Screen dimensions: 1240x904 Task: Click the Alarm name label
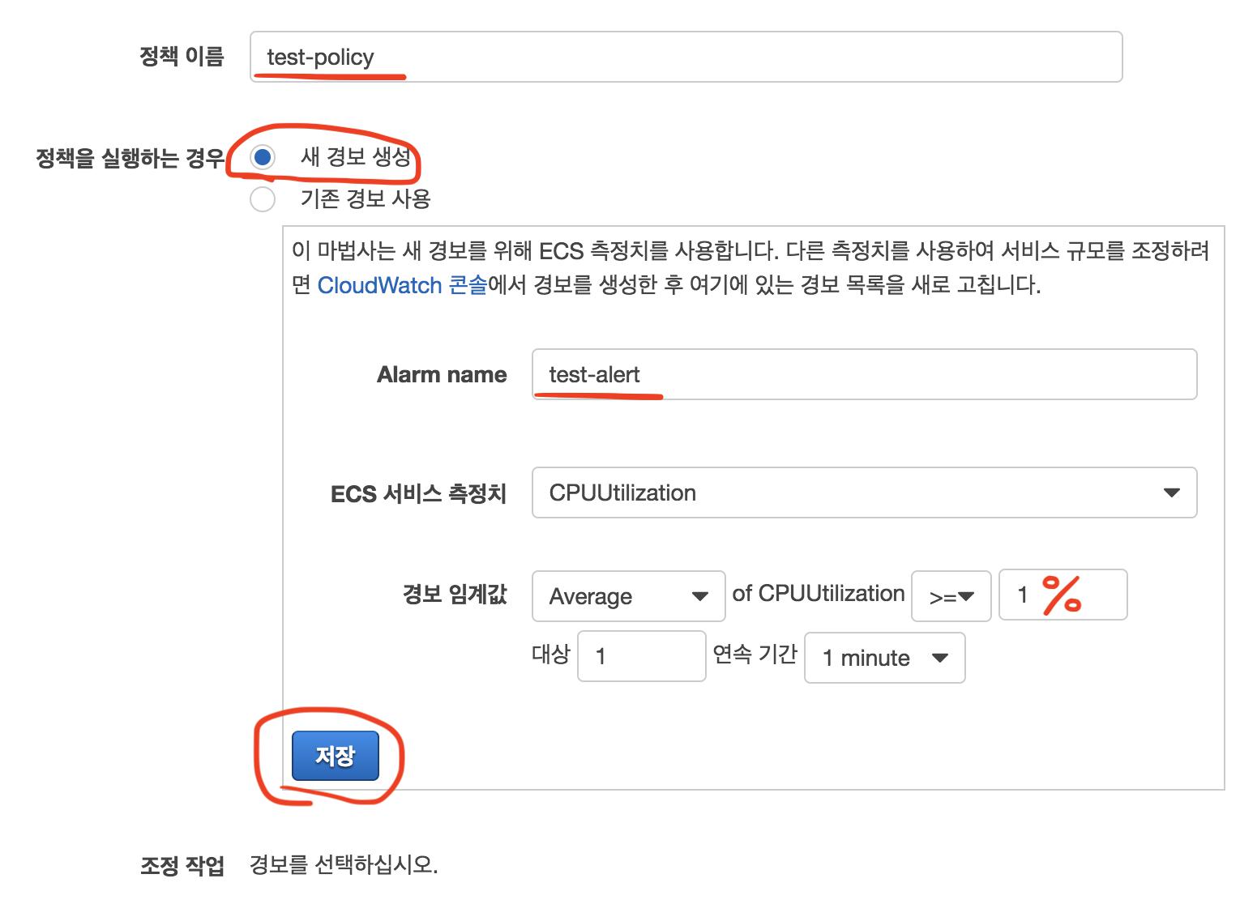point(442,374)
